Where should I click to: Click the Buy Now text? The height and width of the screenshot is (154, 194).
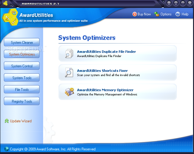(144, 14)
